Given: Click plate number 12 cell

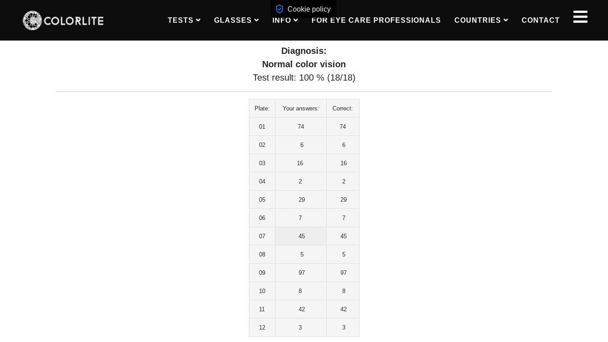Looking at the screenshot, I should tap(262, 328).
